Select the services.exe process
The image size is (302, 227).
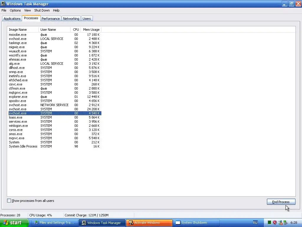point(55,121)
